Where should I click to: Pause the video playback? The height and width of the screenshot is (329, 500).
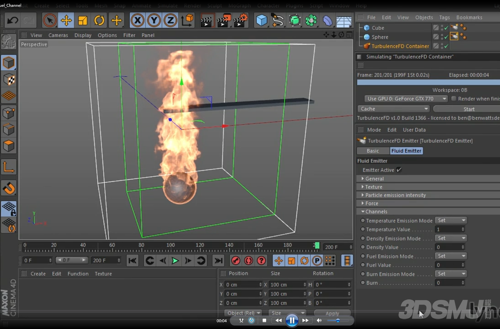pos(292,321)
